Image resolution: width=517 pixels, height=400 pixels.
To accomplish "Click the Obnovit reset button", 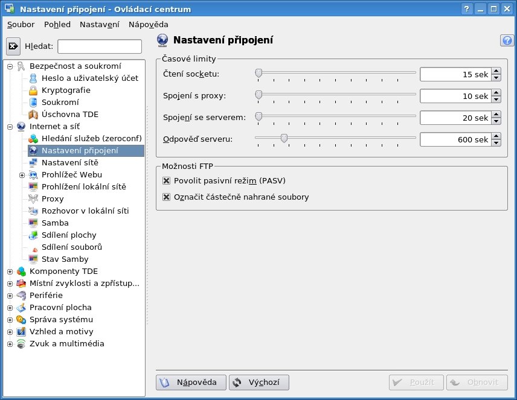I will [x=477, y=383].
